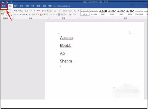
Task: Click the Multilevel List icon
Action: pyautogui.click(x=59, y=11)
